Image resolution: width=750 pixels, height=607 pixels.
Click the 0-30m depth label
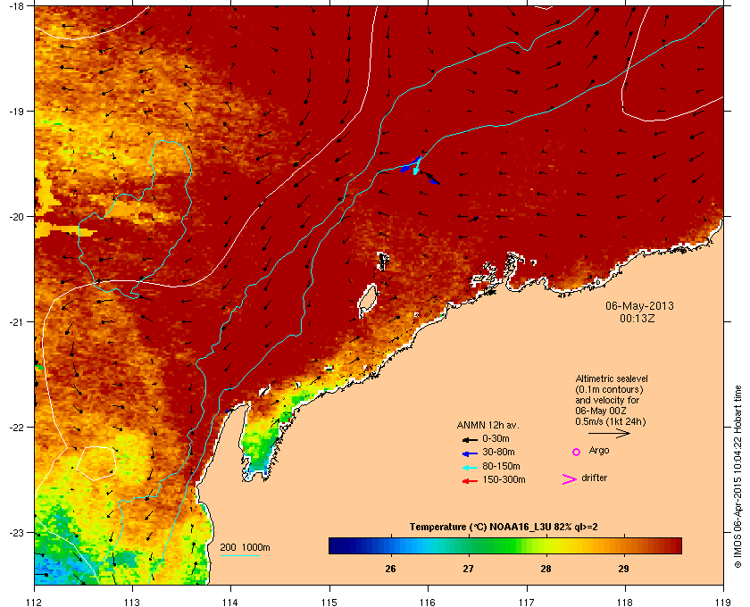pos(496,438)
